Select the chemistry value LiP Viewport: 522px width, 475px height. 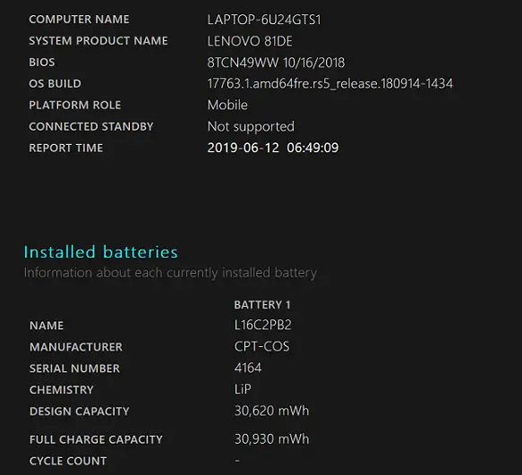pyautogui.click(x=243, y=389)
